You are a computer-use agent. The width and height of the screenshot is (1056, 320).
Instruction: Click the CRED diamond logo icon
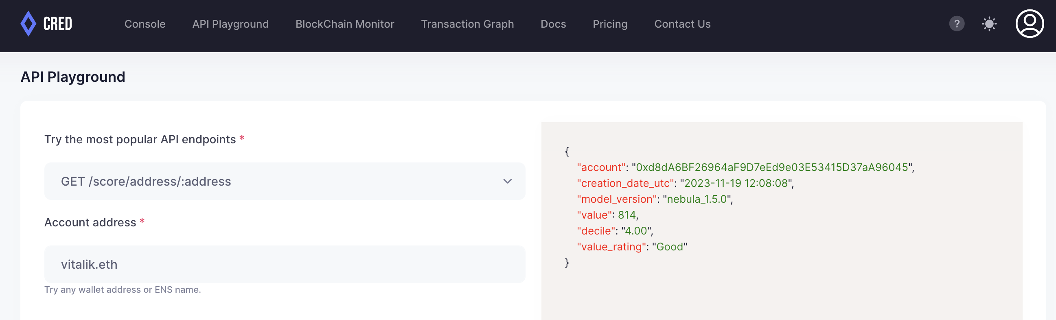(x=28, y=24)
